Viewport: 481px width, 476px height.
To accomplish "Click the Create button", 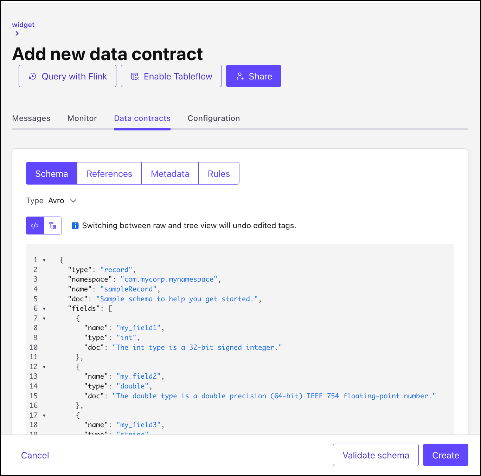I will [445, 455].
